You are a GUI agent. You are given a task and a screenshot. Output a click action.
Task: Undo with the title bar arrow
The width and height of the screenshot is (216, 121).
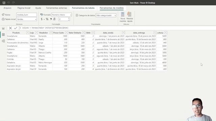(9, 3)
